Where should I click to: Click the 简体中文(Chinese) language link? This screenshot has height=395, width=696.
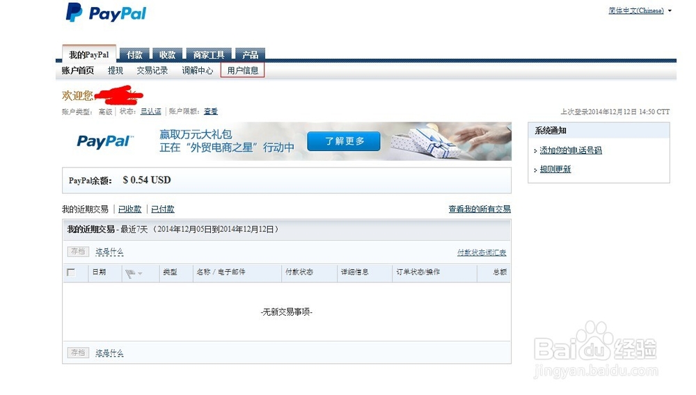pyautogui.click(x=636, y=10)
